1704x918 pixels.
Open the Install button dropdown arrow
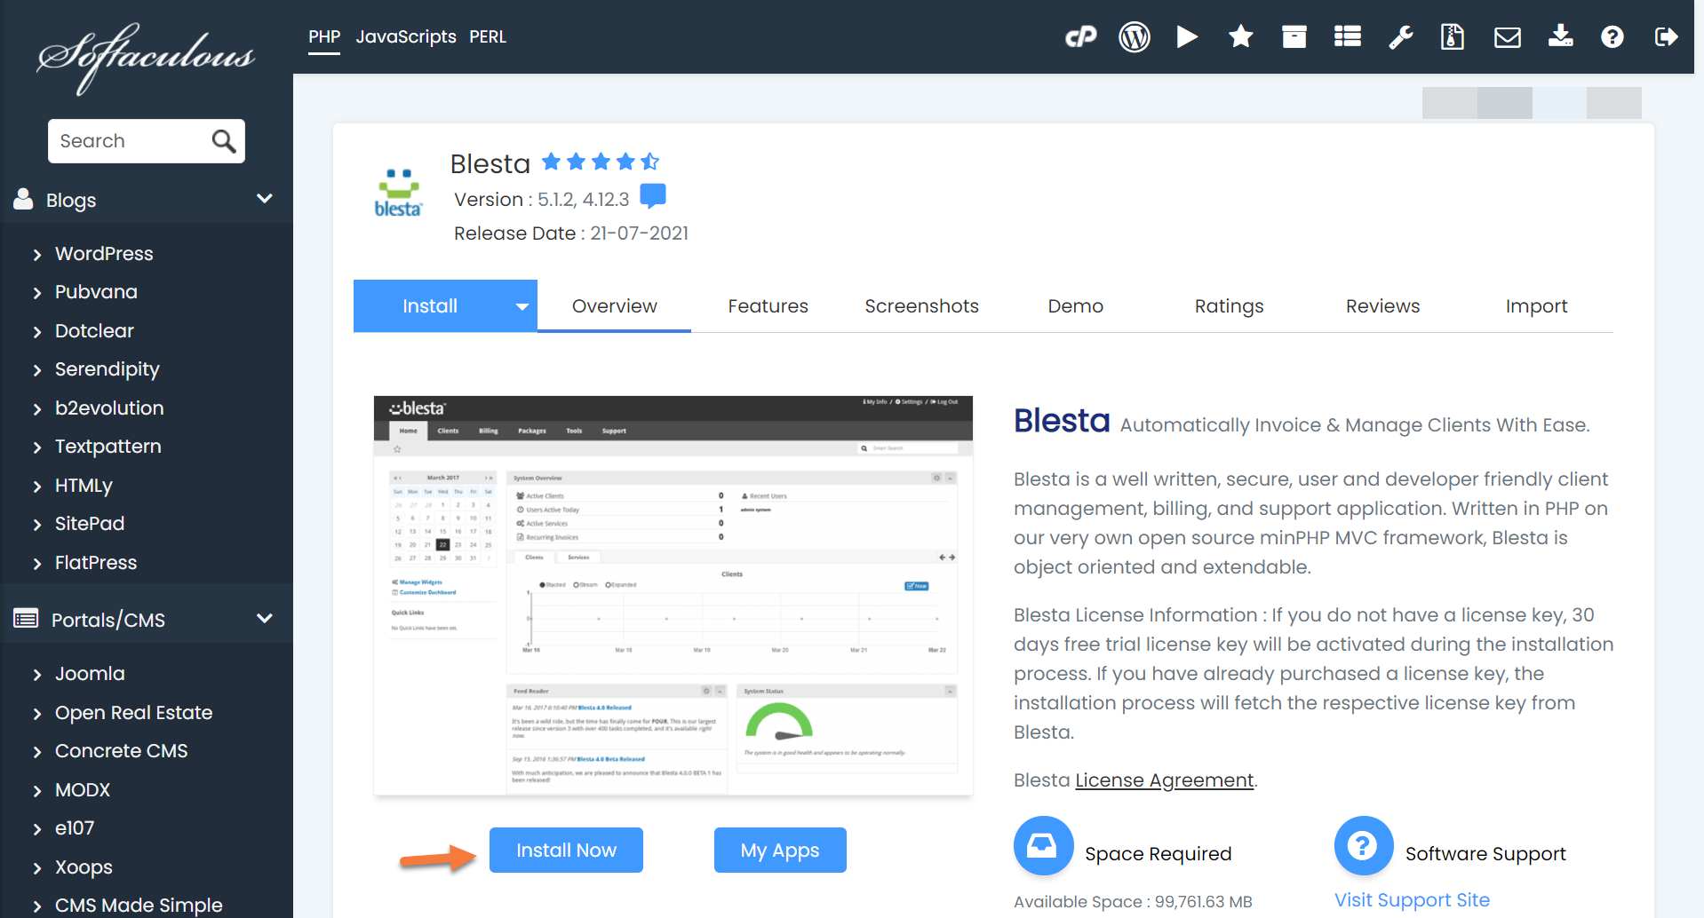click(x=521, y=305)
